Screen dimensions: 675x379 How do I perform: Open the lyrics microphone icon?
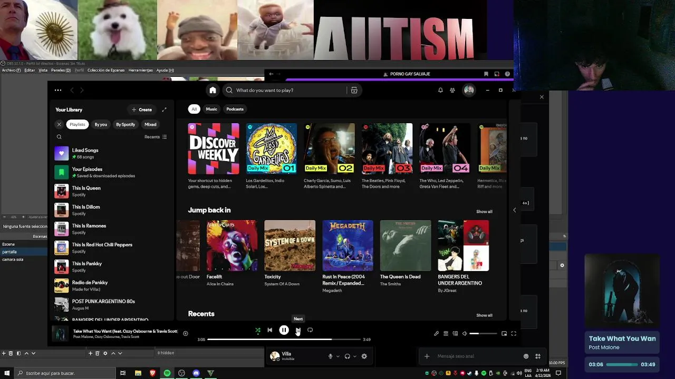436,333
